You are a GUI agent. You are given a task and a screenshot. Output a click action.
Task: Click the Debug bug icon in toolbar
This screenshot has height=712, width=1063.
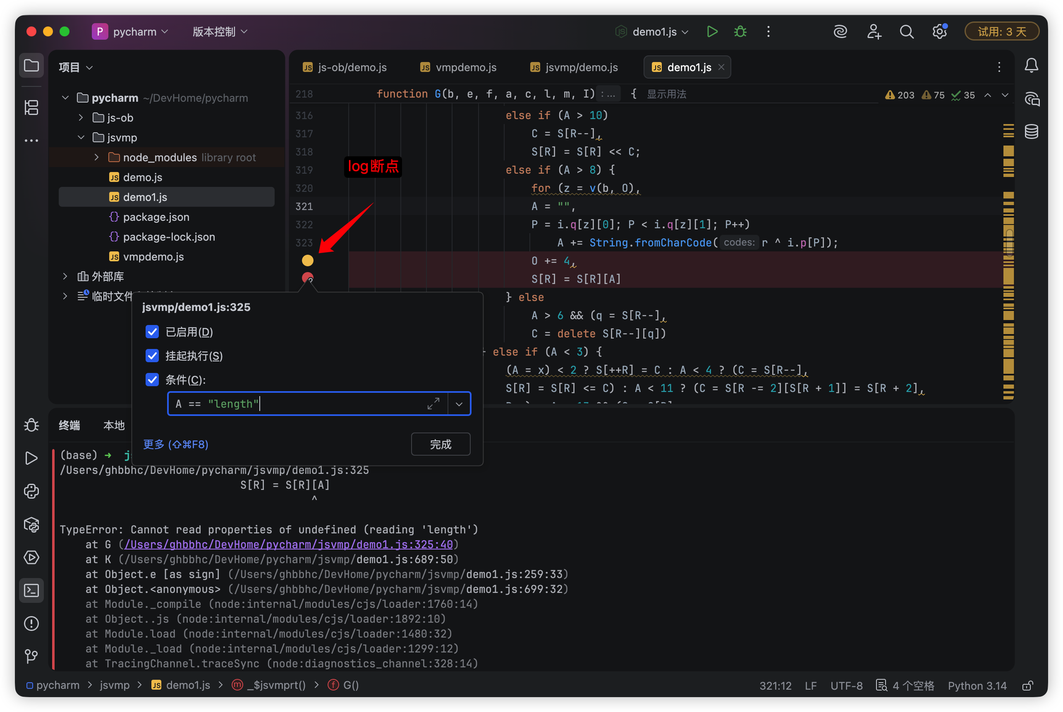coord(740,32)
